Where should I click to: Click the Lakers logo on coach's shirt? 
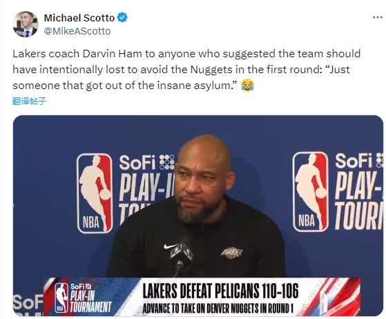pyautogui.click(x=231, y=253)
